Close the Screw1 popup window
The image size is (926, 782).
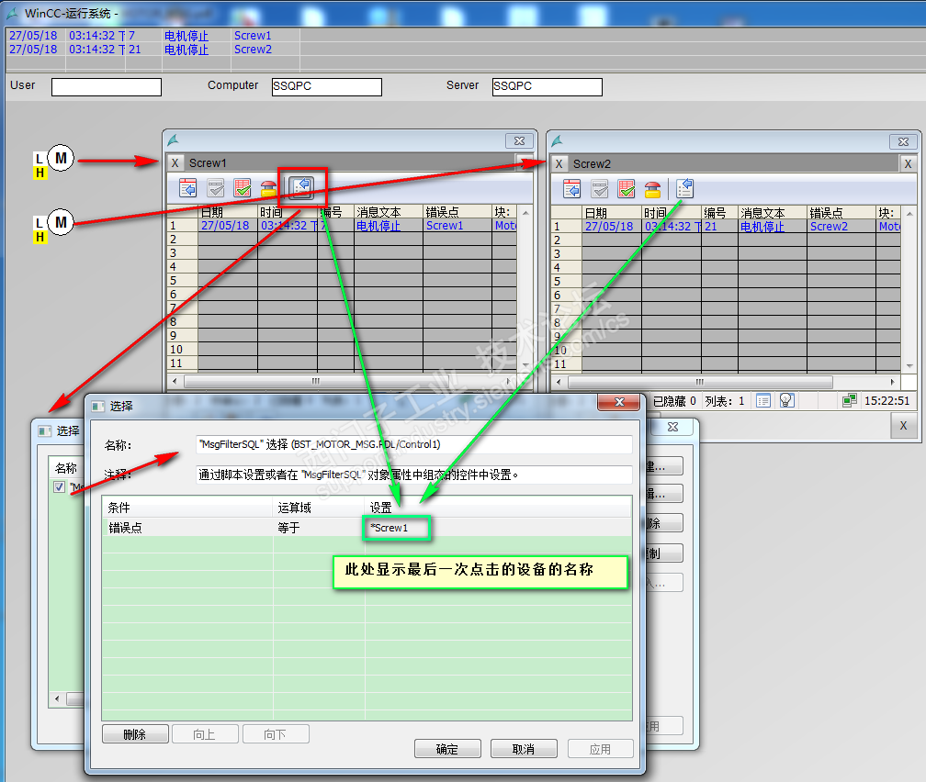pyautogui.click(x=519, y=141)
